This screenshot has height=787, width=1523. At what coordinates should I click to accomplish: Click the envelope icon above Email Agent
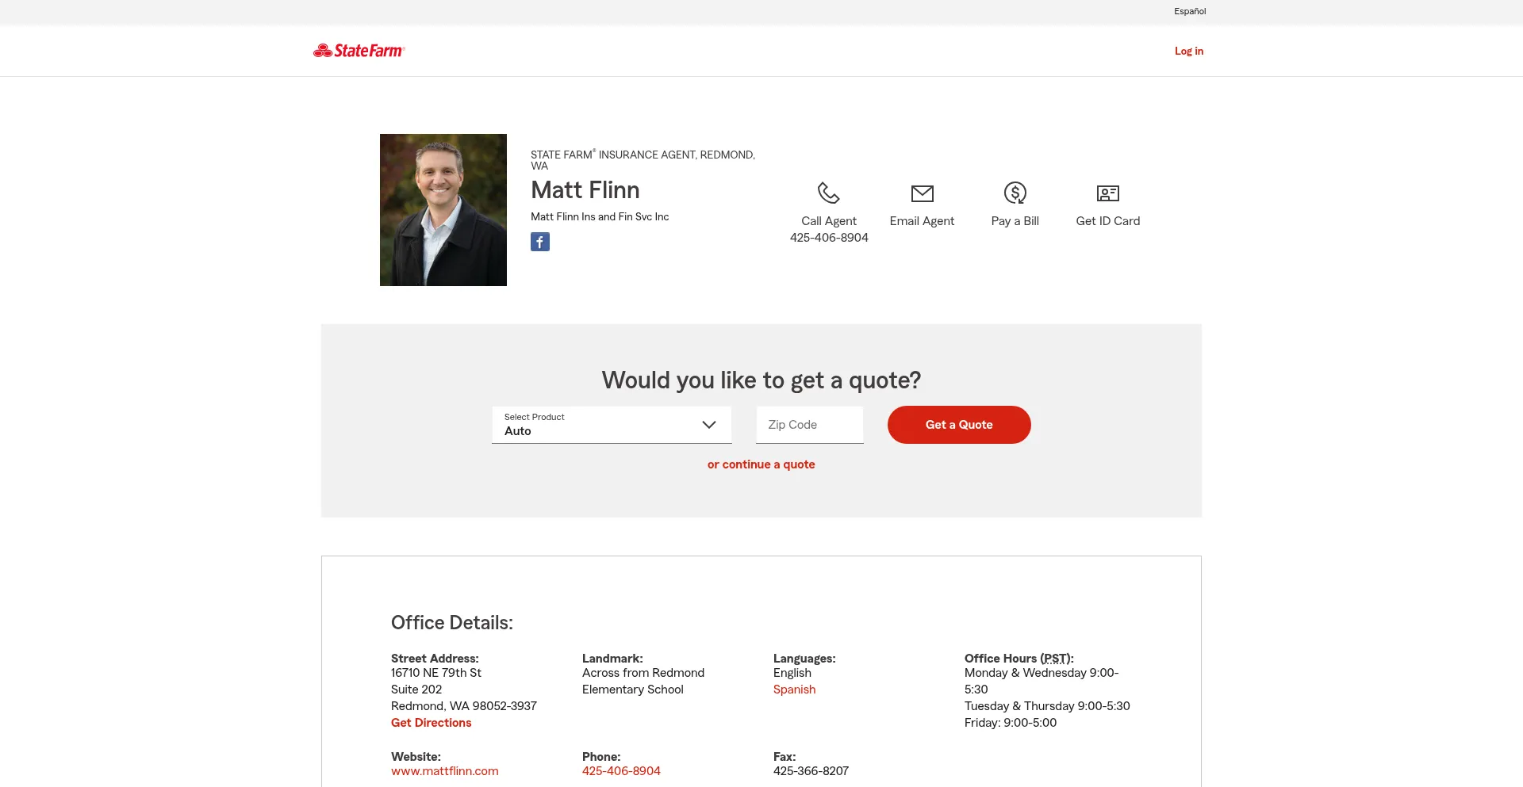tap(922, 193)
